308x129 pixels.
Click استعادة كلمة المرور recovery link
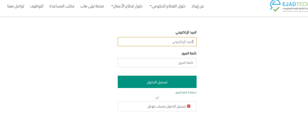186,92
